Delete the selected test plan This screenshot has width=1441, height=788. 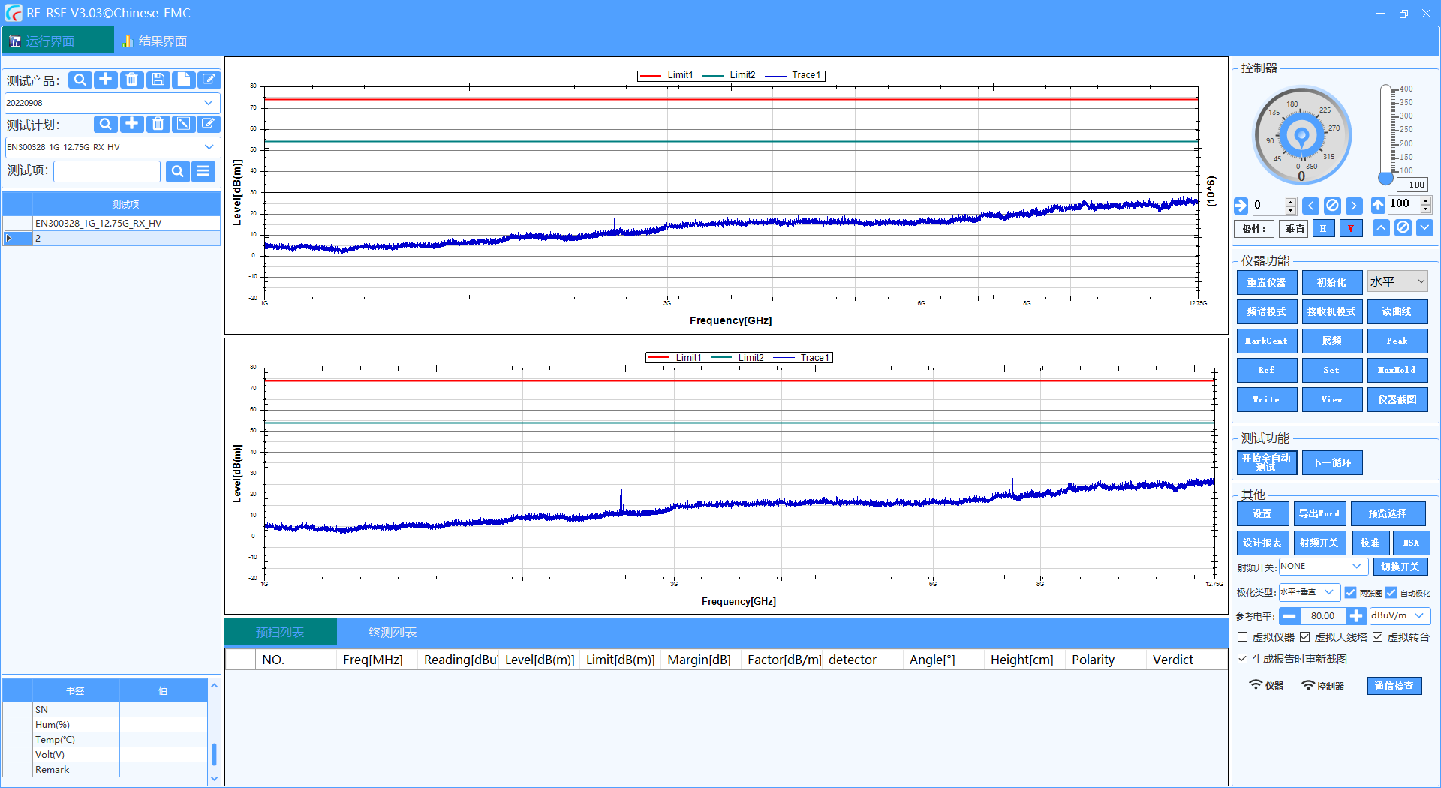tap(158, 124)
